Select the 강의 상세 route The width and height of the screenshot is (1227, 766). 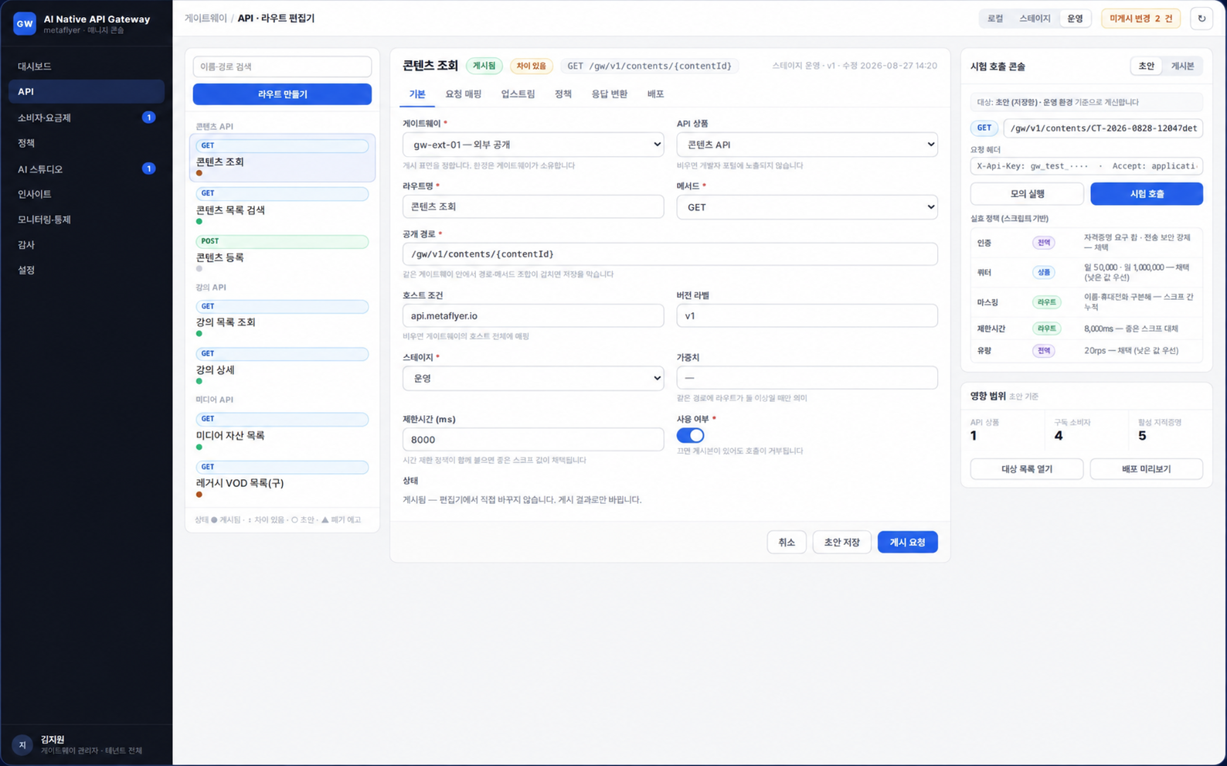coord(282,366)
